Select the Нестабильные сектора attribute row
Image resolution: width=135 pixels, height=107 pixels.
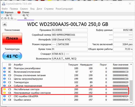(x=66, y=89)
